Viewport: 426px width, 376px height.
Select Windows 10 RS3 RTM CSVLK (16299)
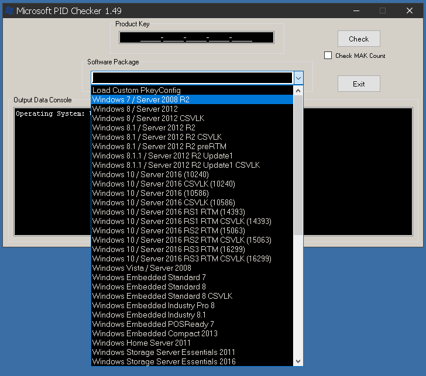pyautogui.click(x=192, y=258)
